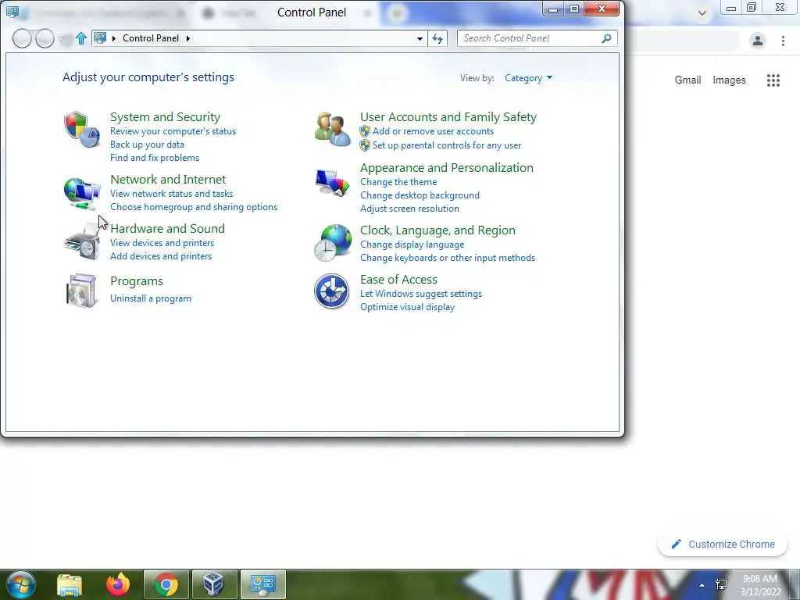Open User Accounts and Family Safety
The width and height of the screenshot is (800, 600).
448,117
